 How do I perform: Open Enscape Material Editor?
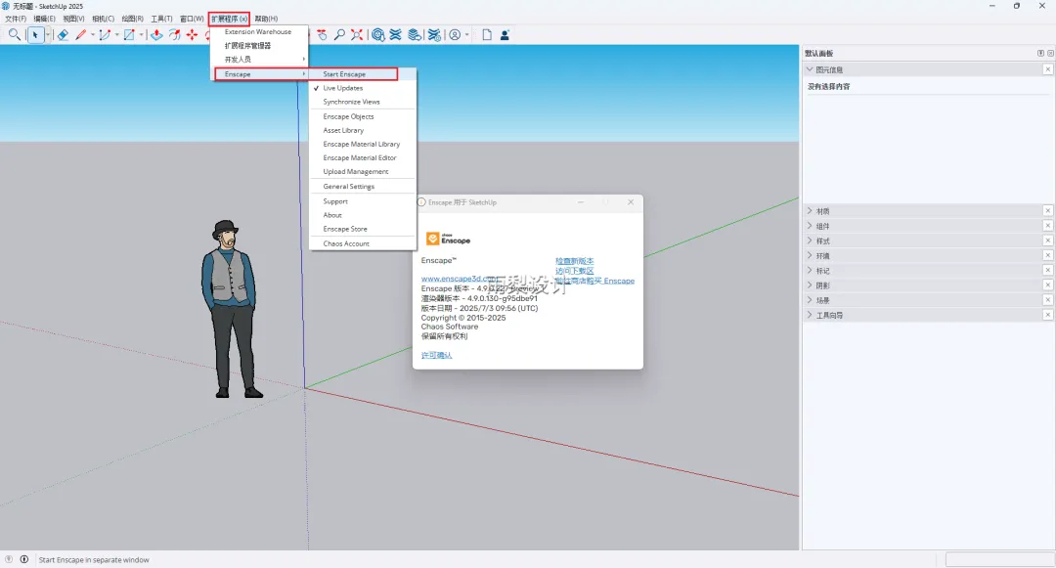click(x=363, y=157)
